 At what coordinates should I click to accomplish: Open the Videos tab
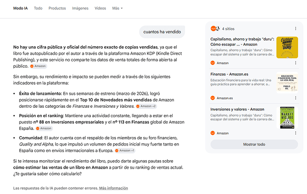tap(100, 8)
